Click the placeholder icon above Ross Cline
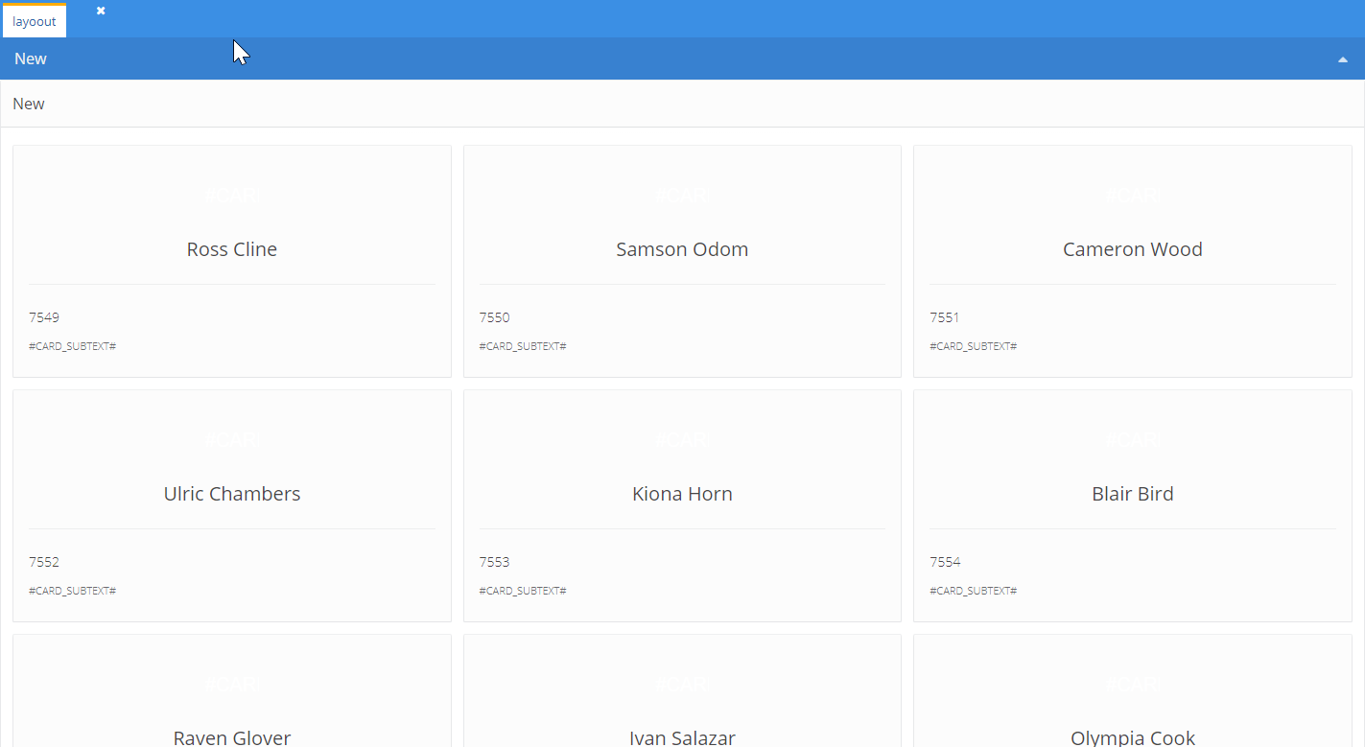Screen dimensions: 1365x747 coord(232,196)
